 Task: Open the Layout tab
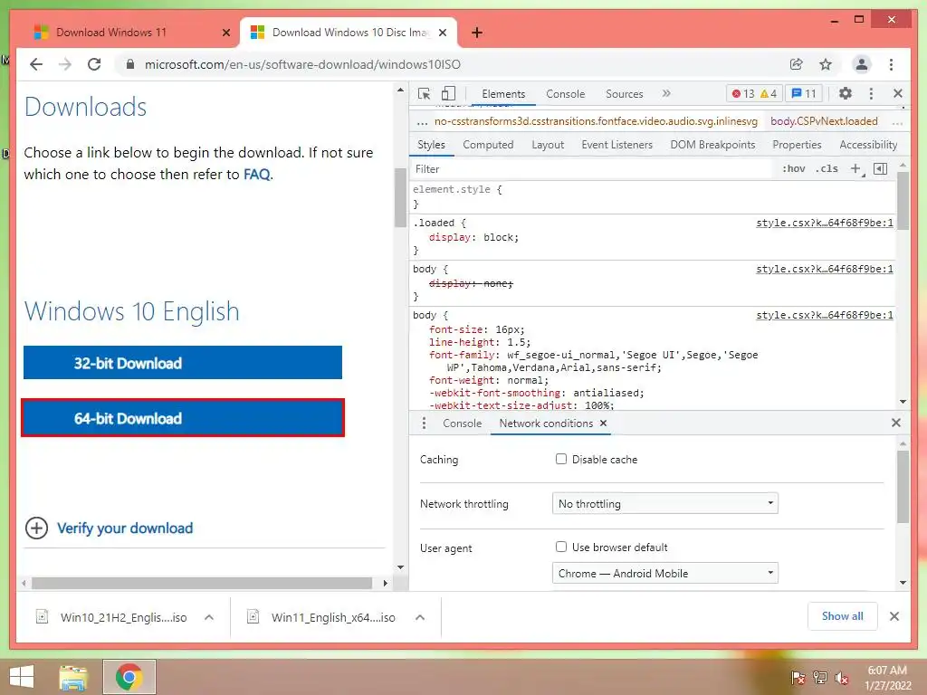click(548, 145)
